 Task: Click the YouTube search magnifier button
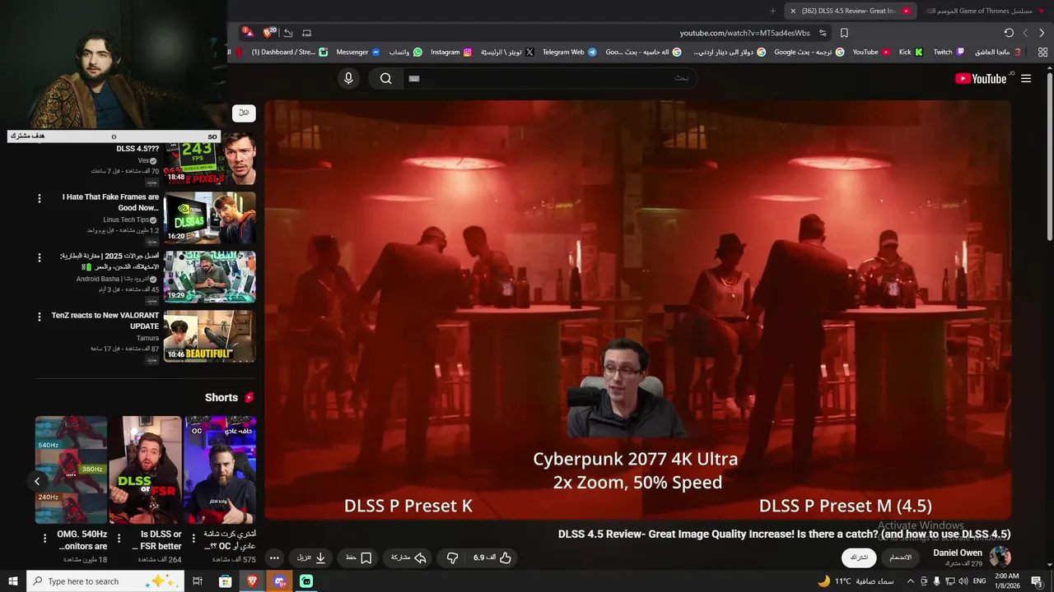pos(385,78)
